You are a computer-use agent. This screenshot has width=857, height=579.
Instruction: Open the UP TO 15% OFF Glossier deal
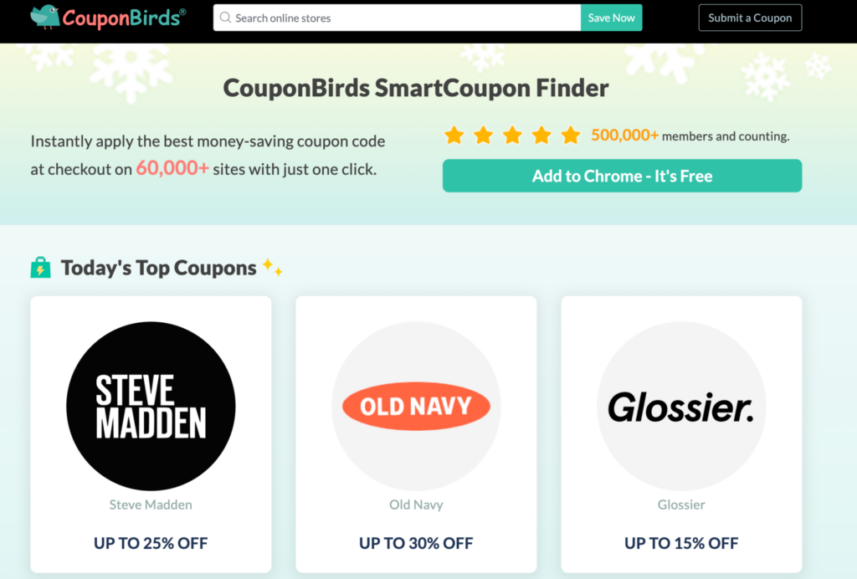click(680, 542)
